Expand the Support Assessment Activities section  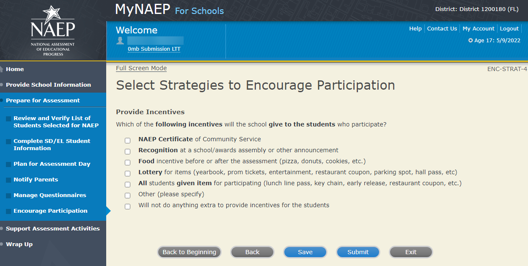point(52,228)
